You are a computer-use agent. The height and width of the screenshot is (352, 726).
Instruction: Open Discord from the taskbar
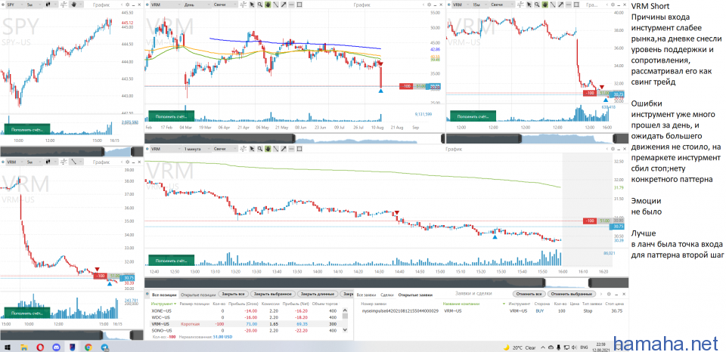pyautogui.click(x=57, y=347)
